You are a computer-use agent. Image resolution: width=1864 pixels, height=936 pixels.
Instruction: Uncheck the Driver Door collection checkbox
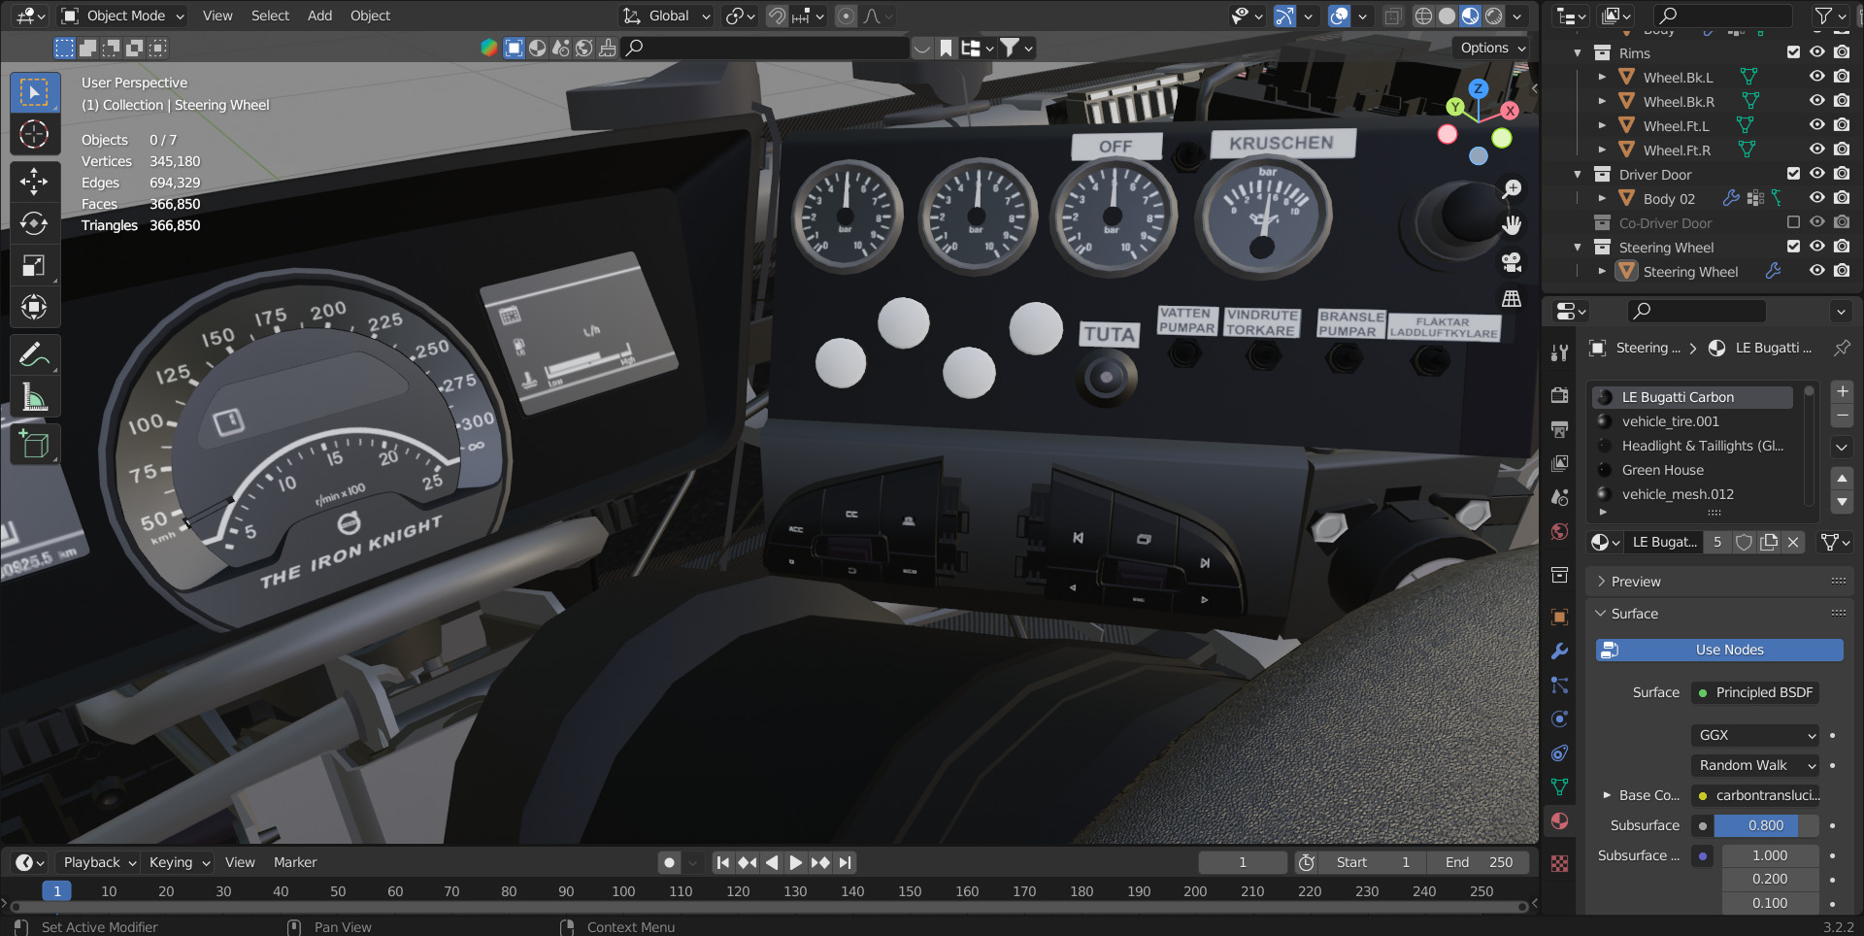coord(1793,174)
